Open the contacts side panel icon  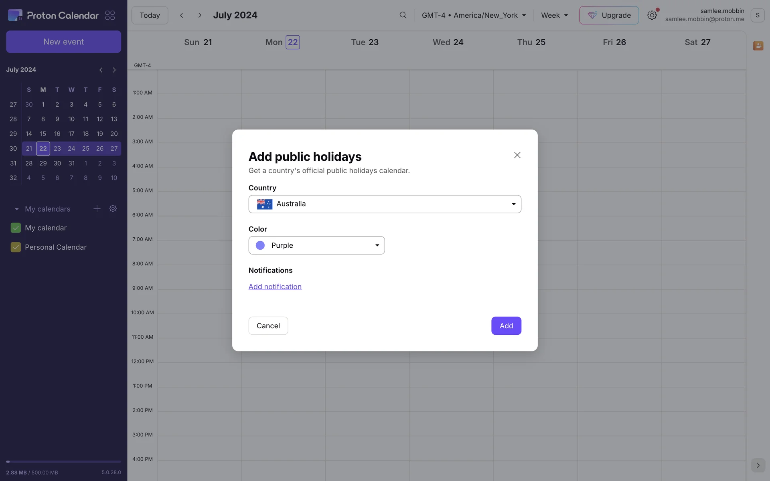click(758, 46)
